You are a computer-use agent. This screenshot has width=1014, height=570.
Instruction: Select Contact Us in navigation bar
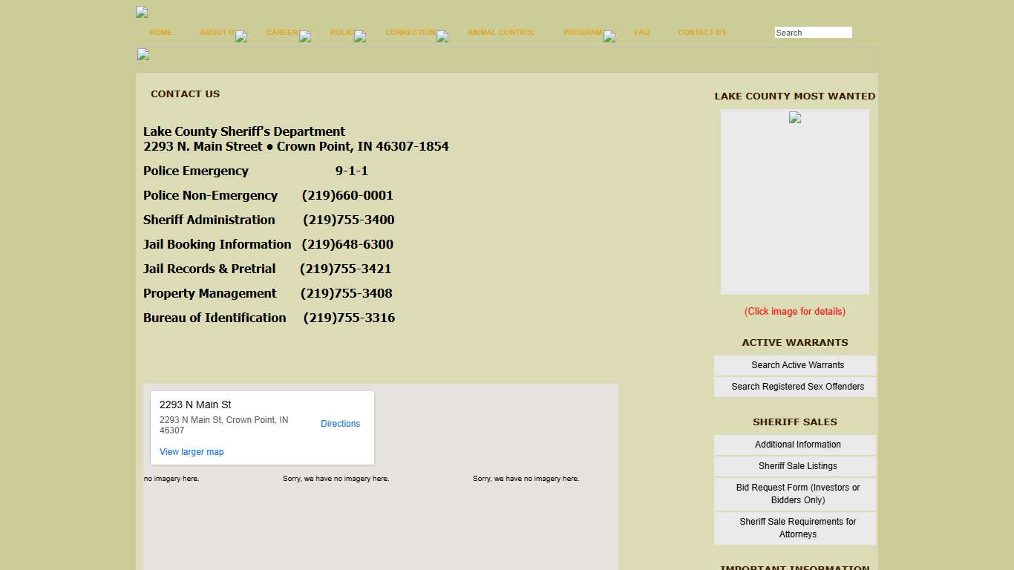[701, 33]
